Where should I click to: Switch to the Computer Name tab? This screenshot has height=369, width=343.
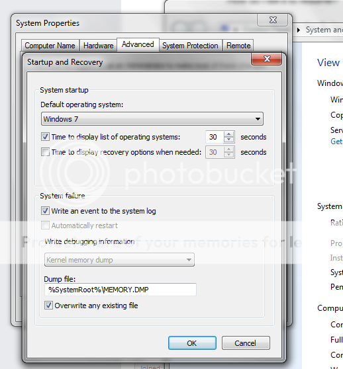point(50,46)
